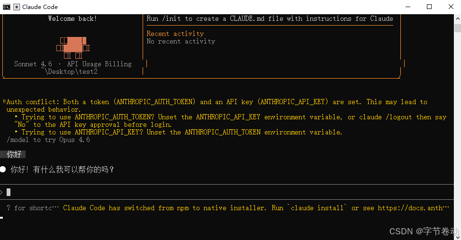
Task: Click the ~\Desktop\test2 path text
Action: [69, 71]
